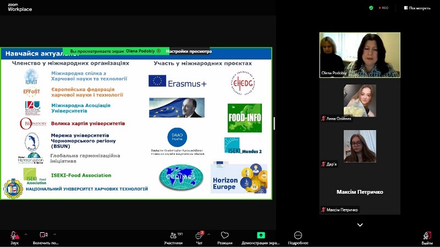Click 'Міжнародна Асоціація Університетів' text
Viewport: 440px width, 247px height.
(81, 108)
